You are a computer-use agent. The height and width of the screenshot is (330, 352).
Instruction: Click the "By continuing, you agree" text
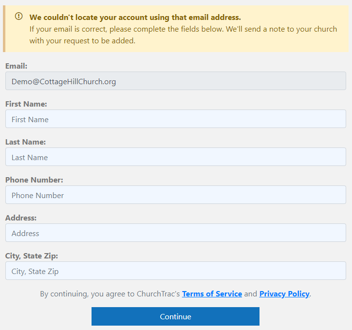[110, 294]
